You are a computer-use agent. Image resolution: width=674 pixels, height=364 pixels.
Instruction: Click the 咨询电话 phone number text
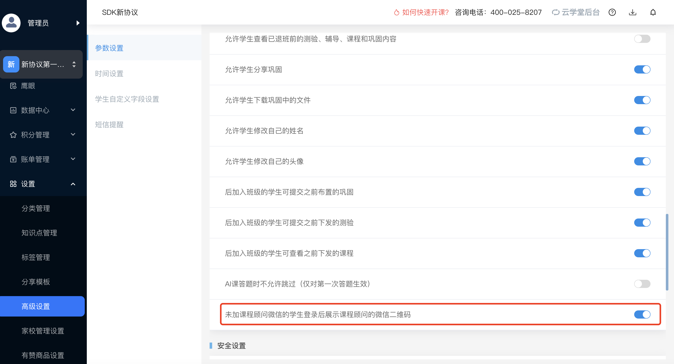click(x=498, y=12)
